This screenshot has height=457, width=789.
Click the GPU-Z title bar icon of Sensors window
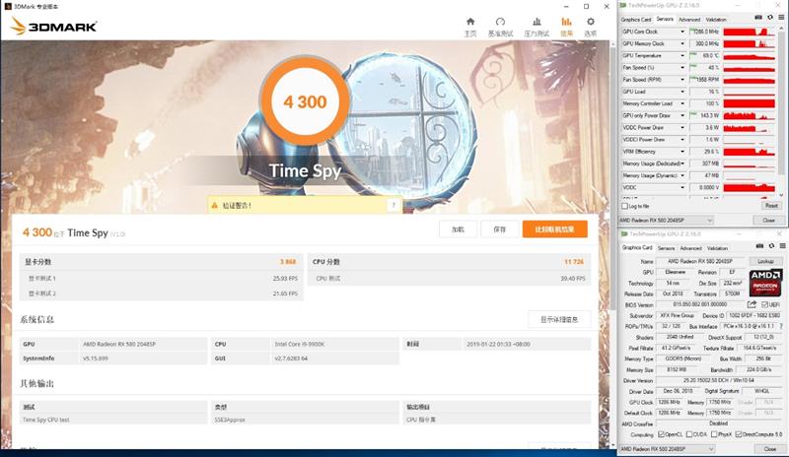[x=623, y=5]
